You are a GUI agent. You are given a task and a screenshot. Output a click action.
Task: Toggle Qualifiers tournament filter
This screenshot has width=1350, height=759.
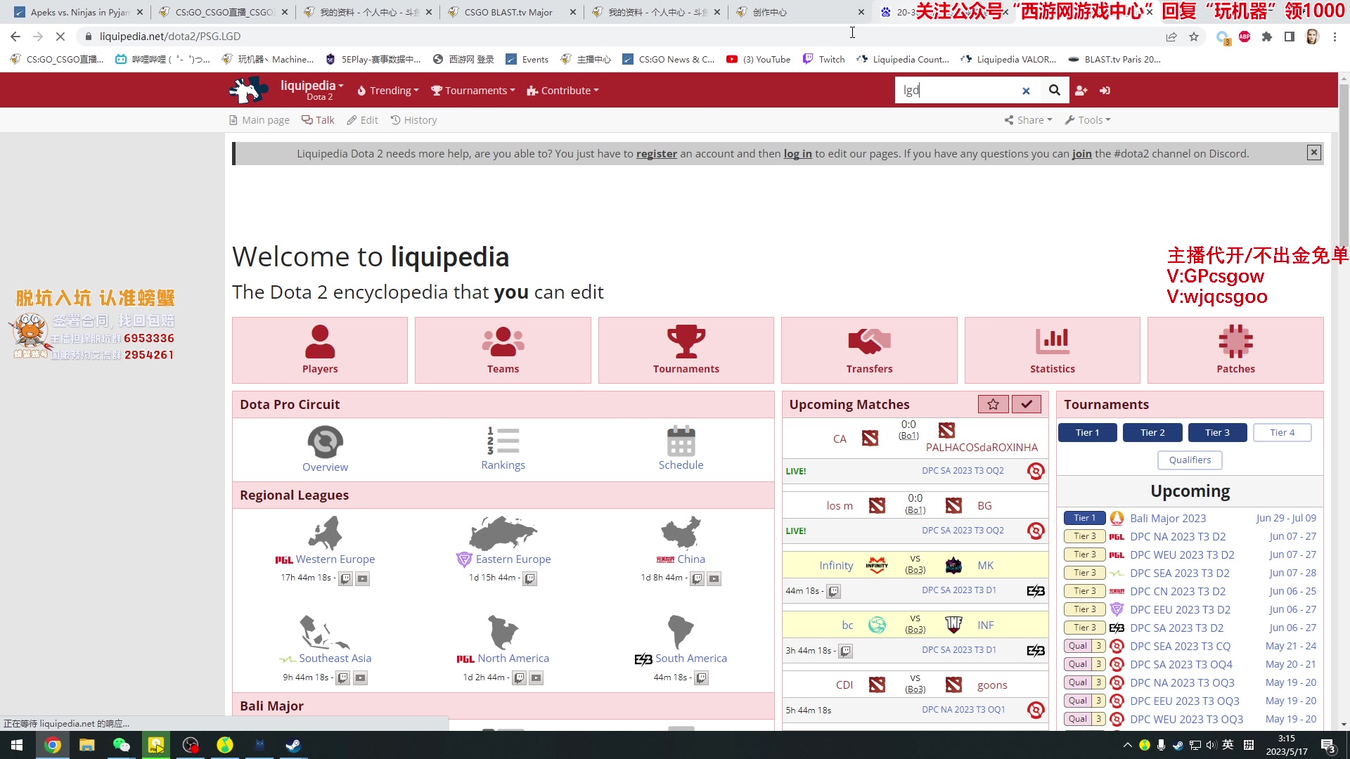(x=1190, y=460)
